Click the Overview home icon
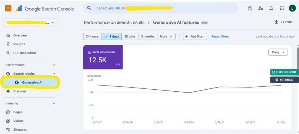The image size is (299, 134). click(x=8, y=35)
